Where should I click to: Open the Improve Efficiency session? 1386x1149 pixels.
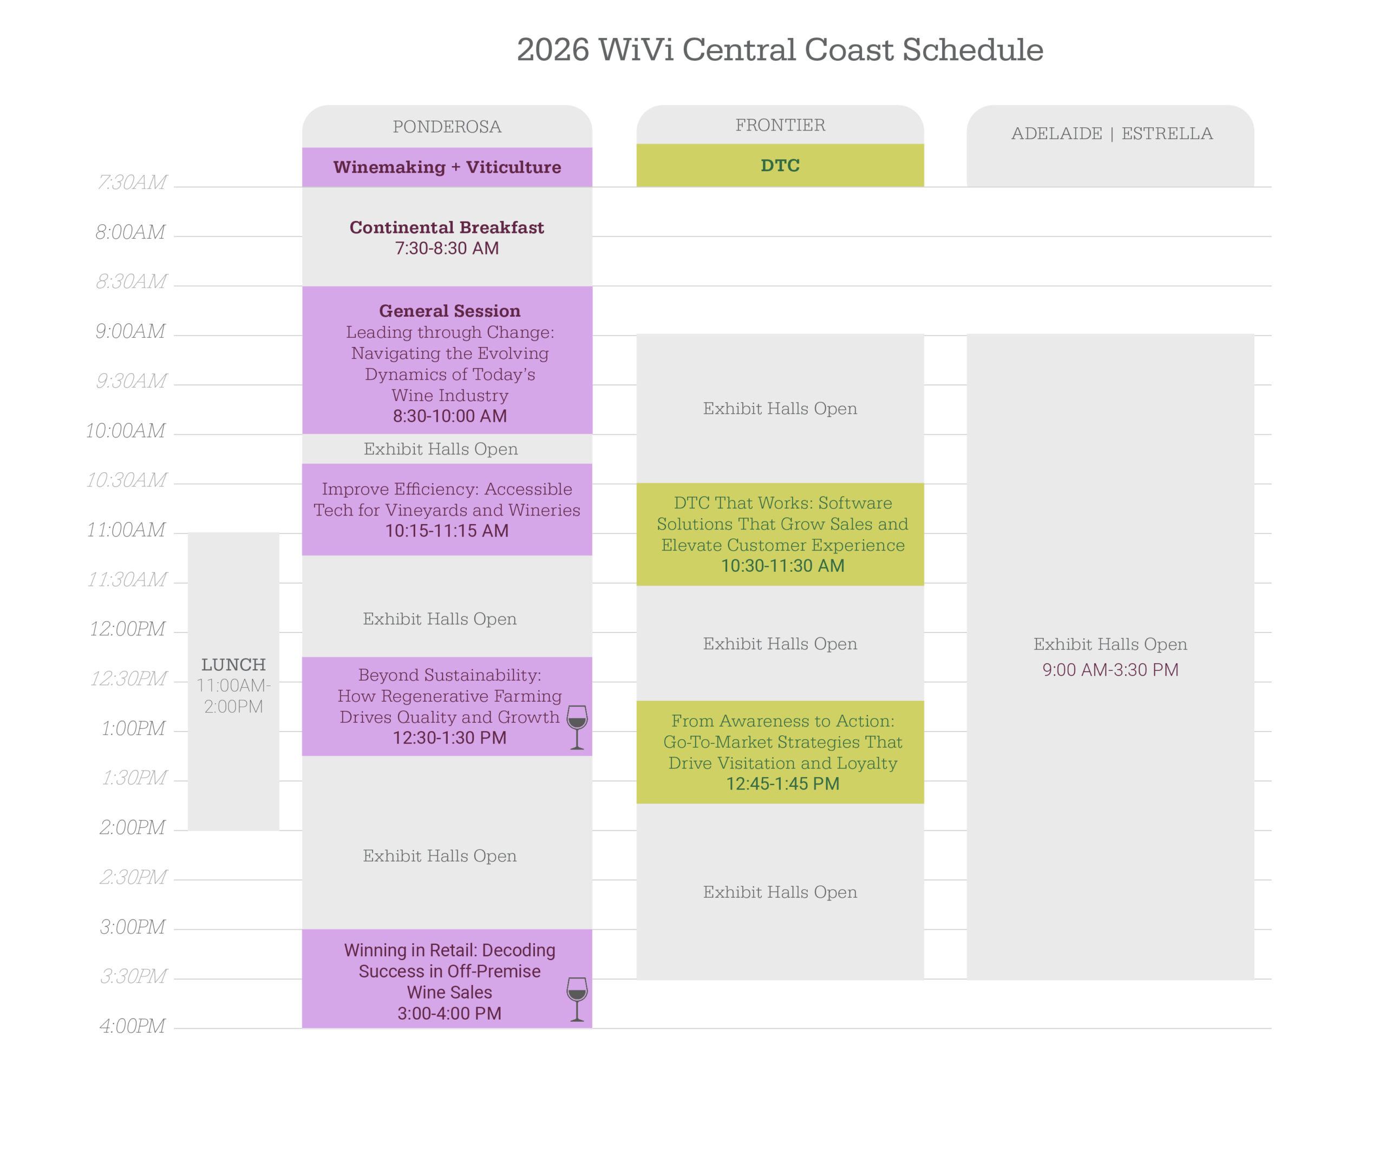pos(447,510)
